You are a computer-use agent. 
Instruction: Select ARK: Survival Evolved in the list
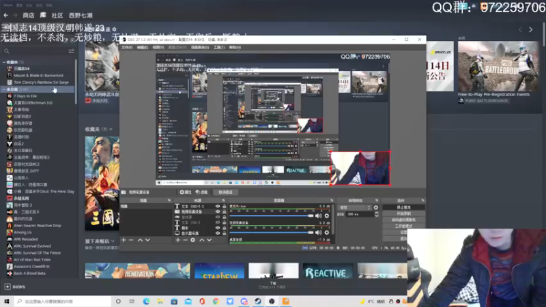(32, 246)
